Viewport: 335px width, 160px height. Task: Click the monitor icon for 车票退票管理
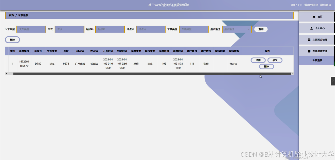(x=309, y=51)
